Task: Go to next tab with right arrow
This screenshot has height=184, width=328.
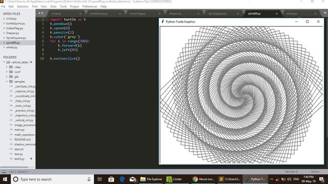Action: [x=43, y=13]
